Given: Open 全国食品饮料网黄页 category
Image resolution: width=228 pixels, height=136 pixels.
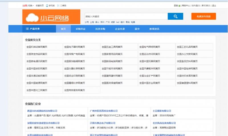Looking at the screenshot, I should click(187, 61).
